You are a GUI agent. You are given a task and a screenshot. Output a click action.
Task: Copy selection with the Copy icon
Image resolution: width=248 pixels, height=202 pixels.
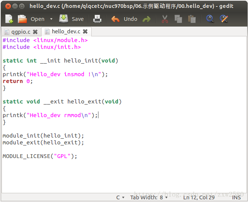pyautogui.click(x=178, y=19)
